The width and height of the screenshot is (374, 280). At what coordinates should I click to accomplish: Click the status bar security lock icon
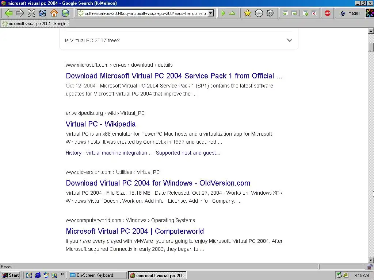click(370, 267)
